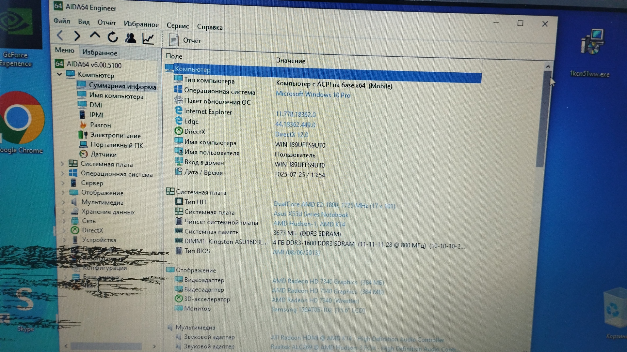Open the Сервис menu
The image size is (627, 352).
coord(178,26)
